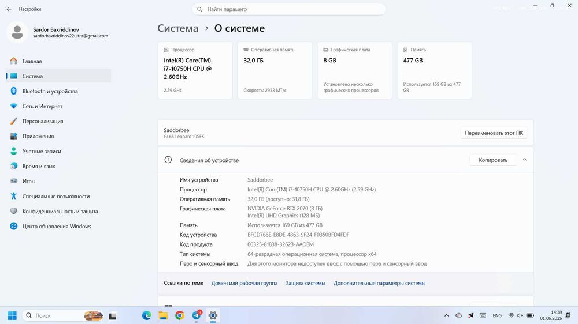The width and height of the screenshot is (578, 324).
Task: Click the Копировать button
Action: click(x=493, y=160)
